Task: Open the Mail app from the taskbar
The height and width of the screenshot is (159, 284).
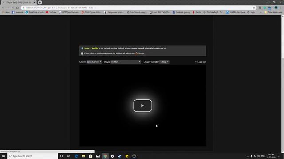Action: point(98,156)
